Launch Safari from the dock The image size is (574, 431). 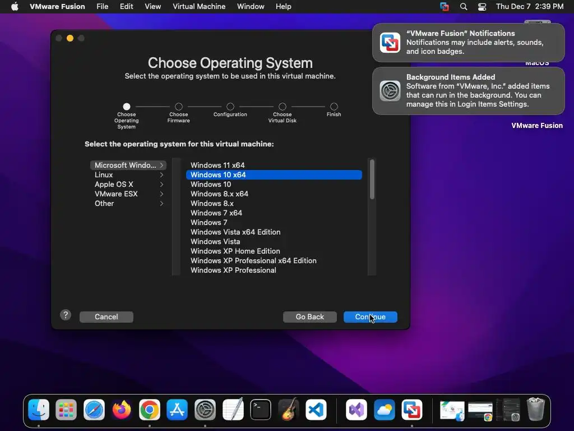[94, 409]
